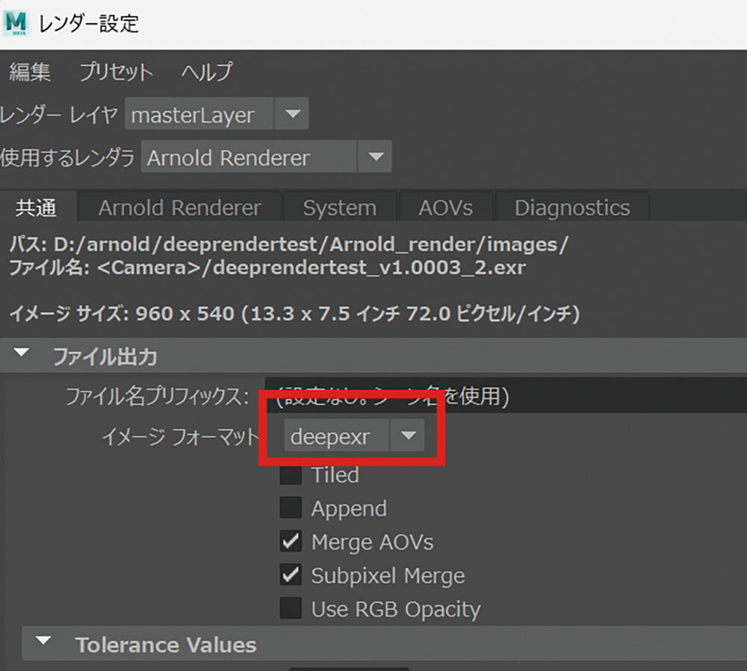The image size is (747, 671).
Task: Collapse the Tolerance Values section
Action: (x=44, y=643)
